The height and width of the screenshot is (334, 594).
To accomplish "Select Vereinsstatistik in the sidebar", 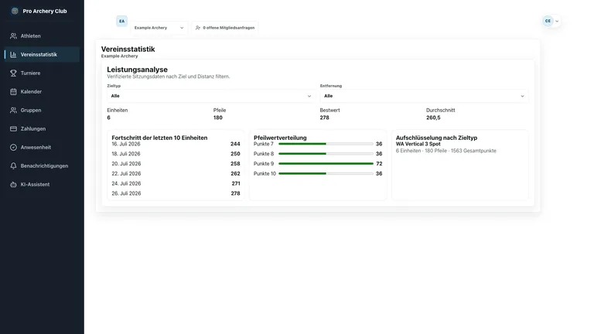I will point(42,55).
